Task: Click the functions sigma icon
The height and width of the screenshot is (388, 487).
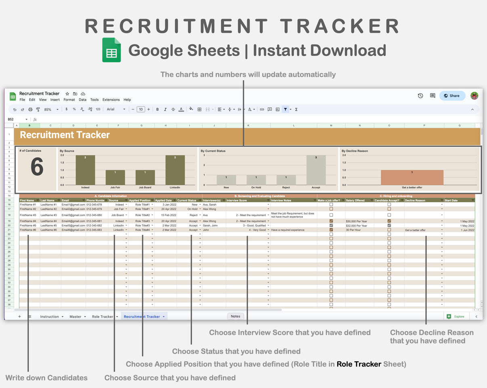Action: click(296, 109)
